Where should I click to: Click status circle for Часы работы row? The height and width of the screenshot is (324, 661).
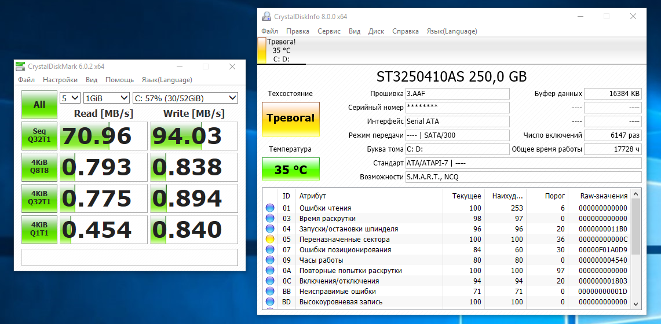[270, 260]
